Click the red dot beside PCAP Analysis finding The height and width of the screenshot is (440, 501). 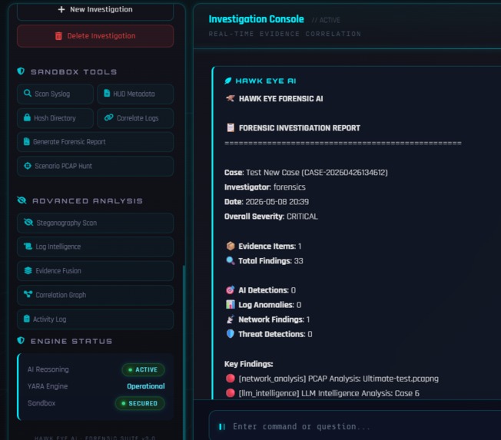[231, 379]
